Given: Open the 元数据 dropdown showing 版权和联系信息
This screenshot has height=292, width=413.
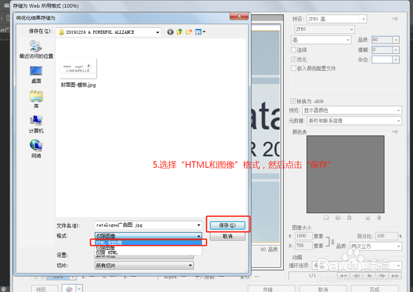Looking at the screenshot, I should (x=354, y=121).
